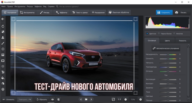Click the right panel vertical scrollbar
Viewport: 192px width, 103px height.
pos(189,72)
